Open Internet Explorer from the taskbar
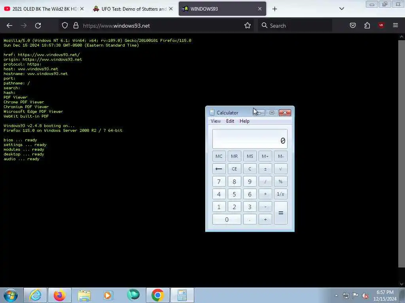The height and width of the screenshot is (303, 405). [x=35, y=295]
